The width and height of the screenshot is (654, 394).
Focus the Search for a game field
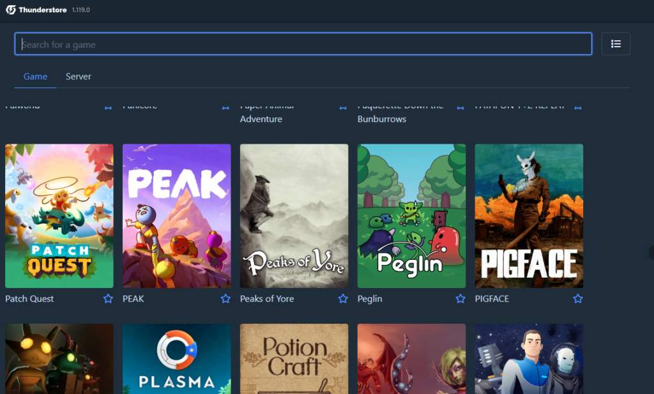303,44
